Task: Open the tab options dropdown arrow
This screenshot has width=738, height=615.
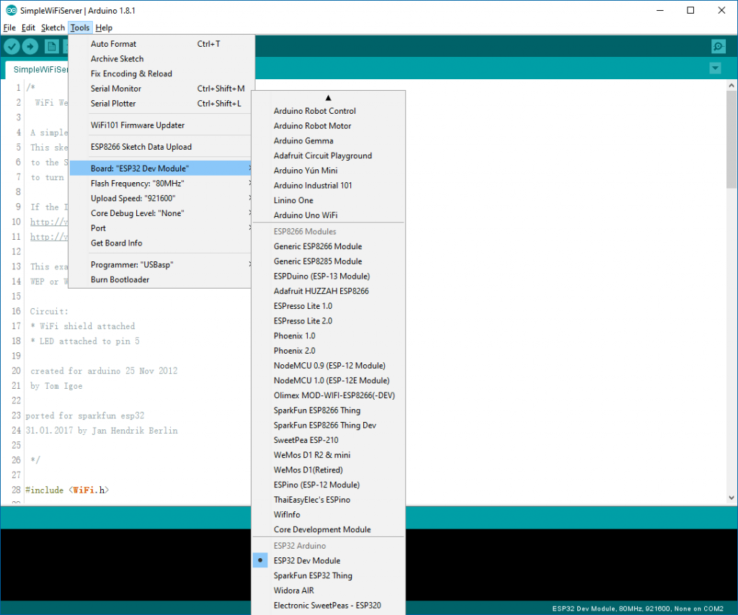Action: [x=715, y=68]
